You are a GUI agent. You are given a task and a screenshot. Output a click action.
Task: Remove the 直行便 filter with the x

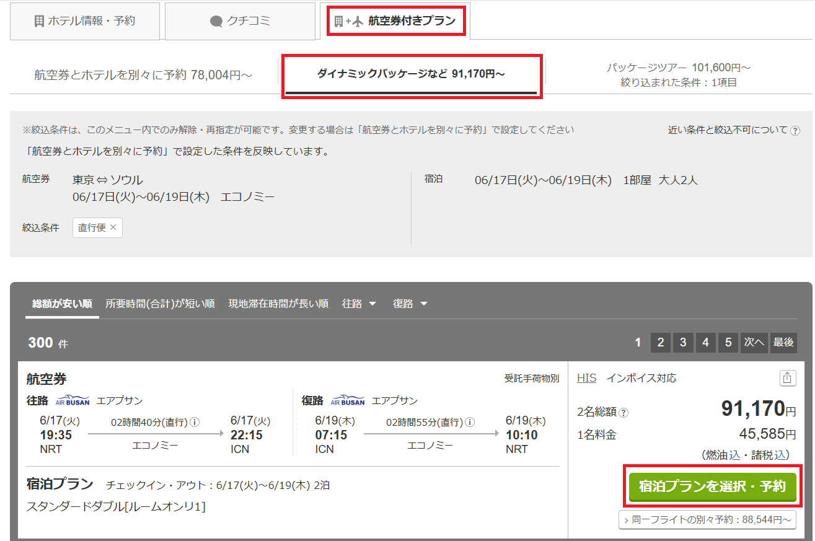click(113, 227)
